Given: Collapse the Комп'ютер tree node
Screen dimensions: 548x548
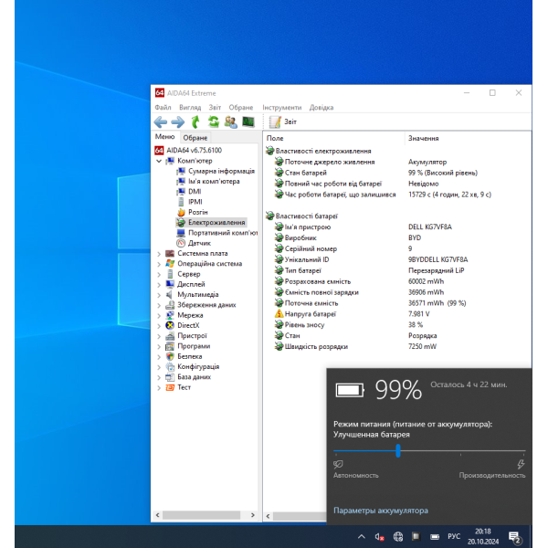Looking at the screenshot, I should [159, 161].
